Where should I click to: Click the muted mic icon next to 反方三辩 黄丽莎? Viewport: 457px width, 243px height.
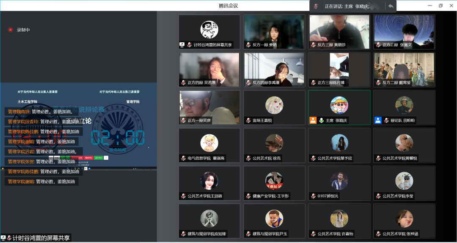[x=313, y=45]
